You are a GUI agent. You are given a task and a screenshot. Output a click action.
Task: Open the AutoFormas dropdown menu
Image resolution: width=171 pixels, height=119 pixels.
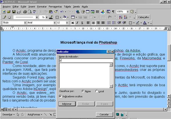coord(35,115)
